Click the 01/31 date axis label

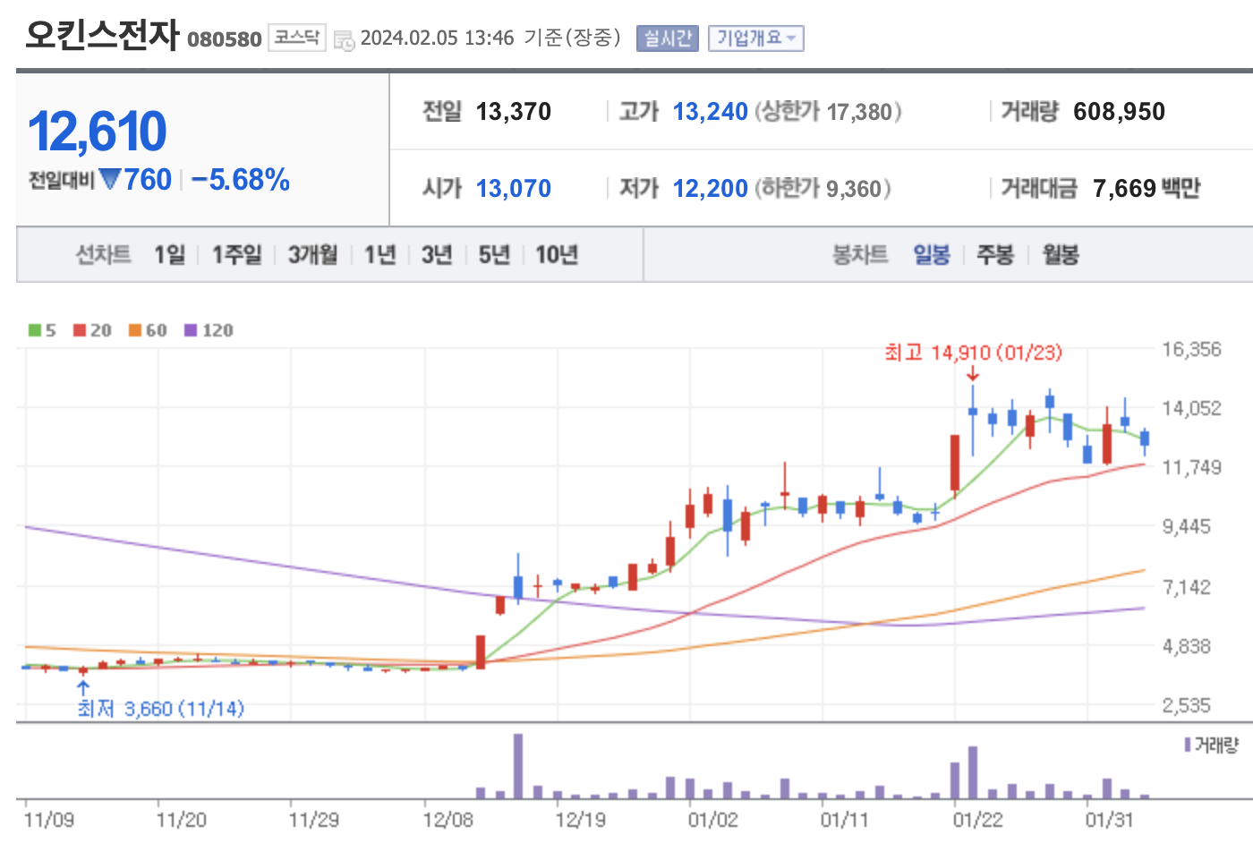click(x=1110, y=820)
